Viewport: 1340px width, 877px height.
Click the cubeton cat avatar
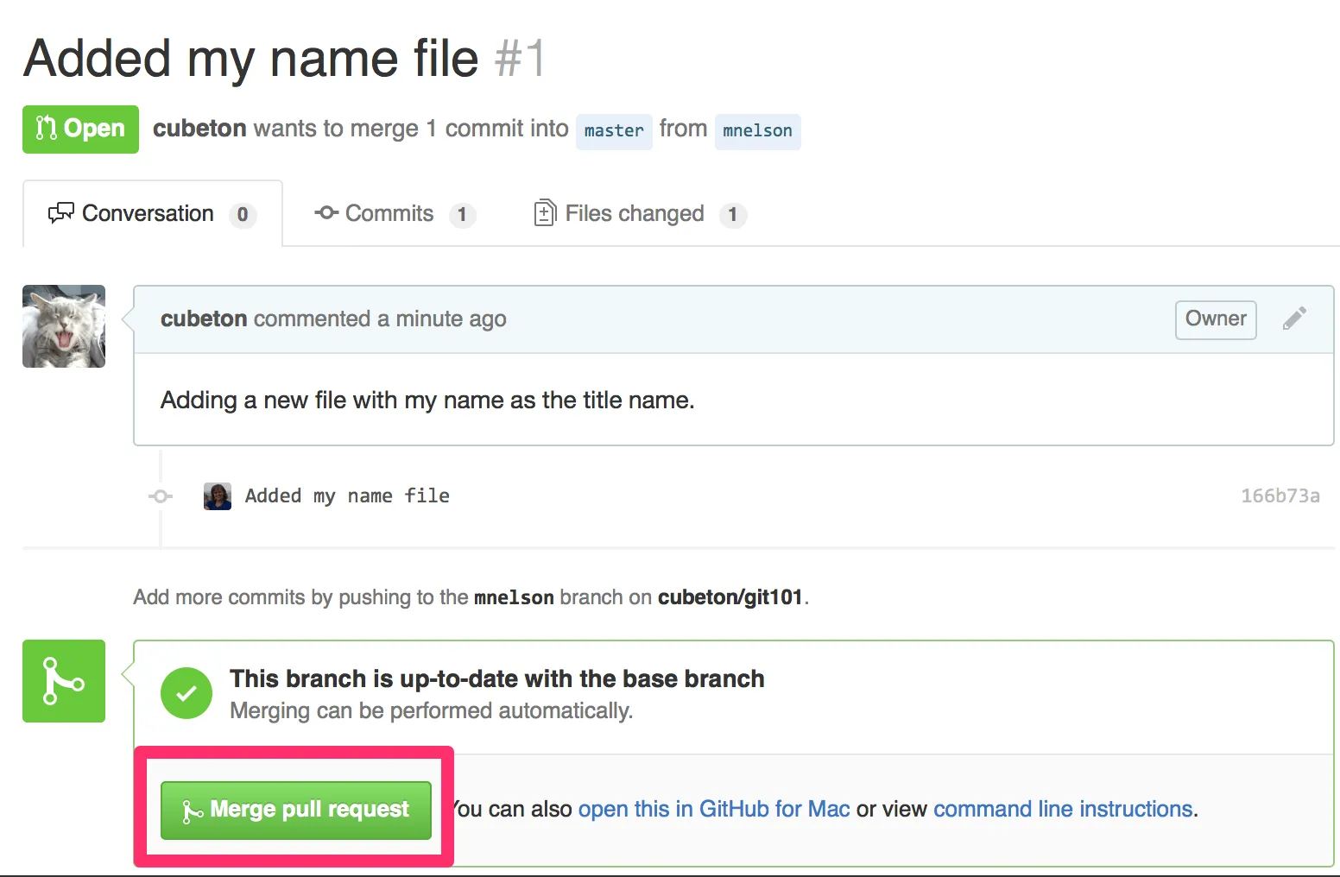pos(64,326)
